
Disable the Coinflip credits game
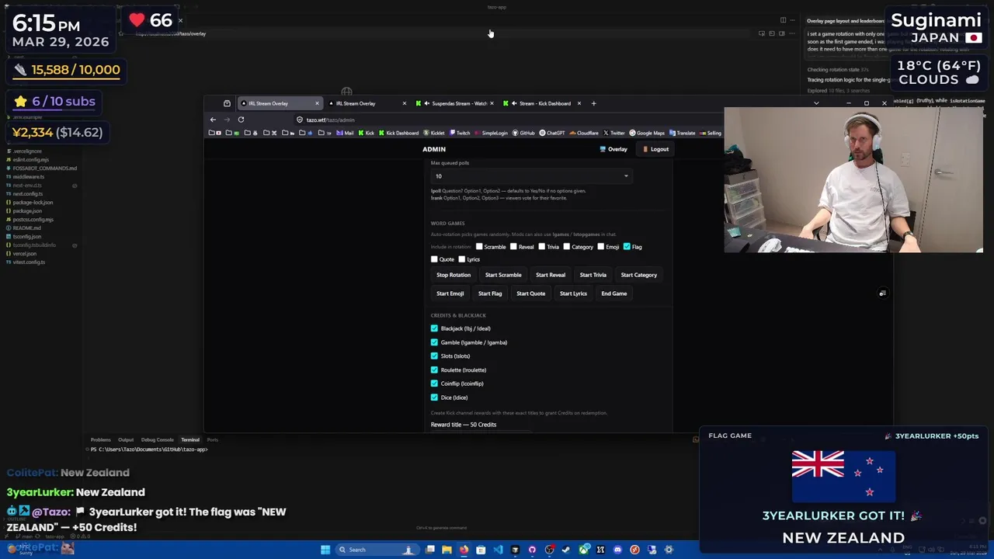(x=434, y=384)
